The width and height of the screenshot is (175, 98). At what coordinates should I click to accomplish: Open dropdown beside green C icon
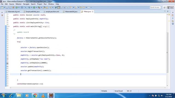pos(19,7)
